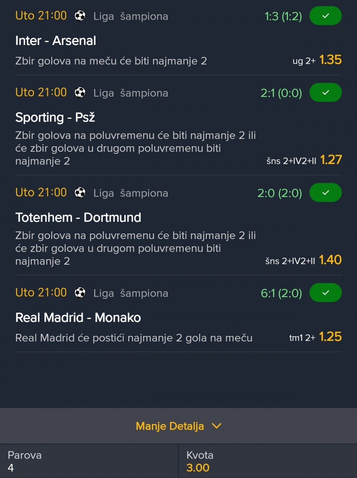Collapse details with Manje Detalja chevron
The image size is (357, 478).
coord(216,426)
